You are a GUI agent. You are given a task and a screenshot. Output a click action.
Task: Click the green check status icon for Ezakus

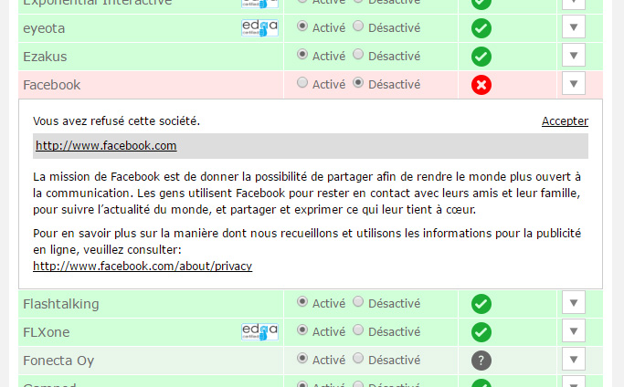[481, 57]
